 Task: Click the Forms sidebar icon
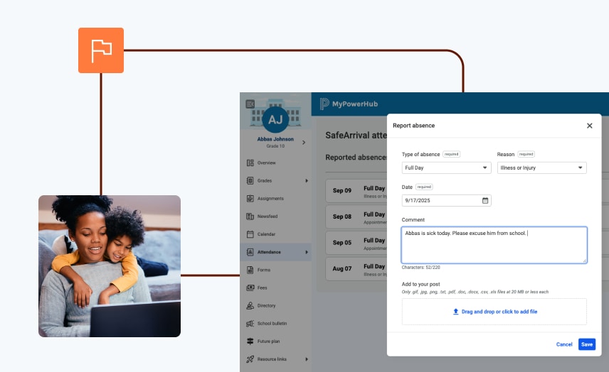[250, 270]
